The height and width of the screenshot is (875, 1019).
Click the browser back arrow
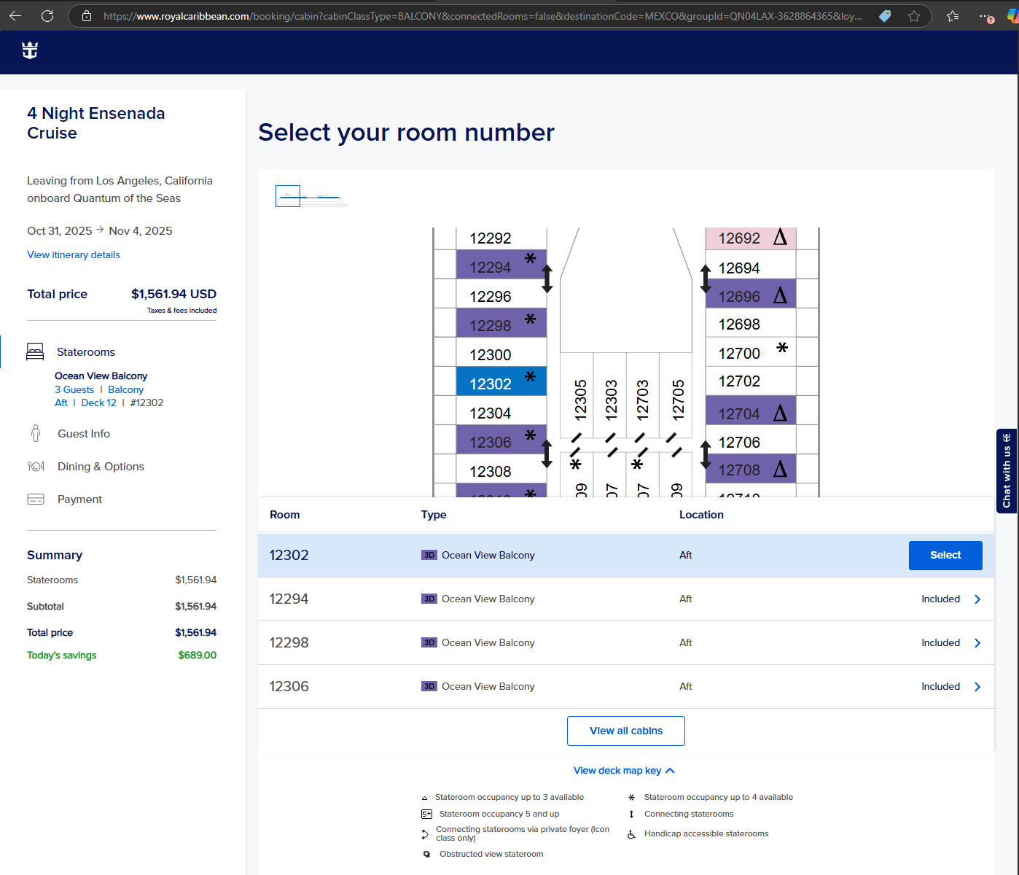15,15
